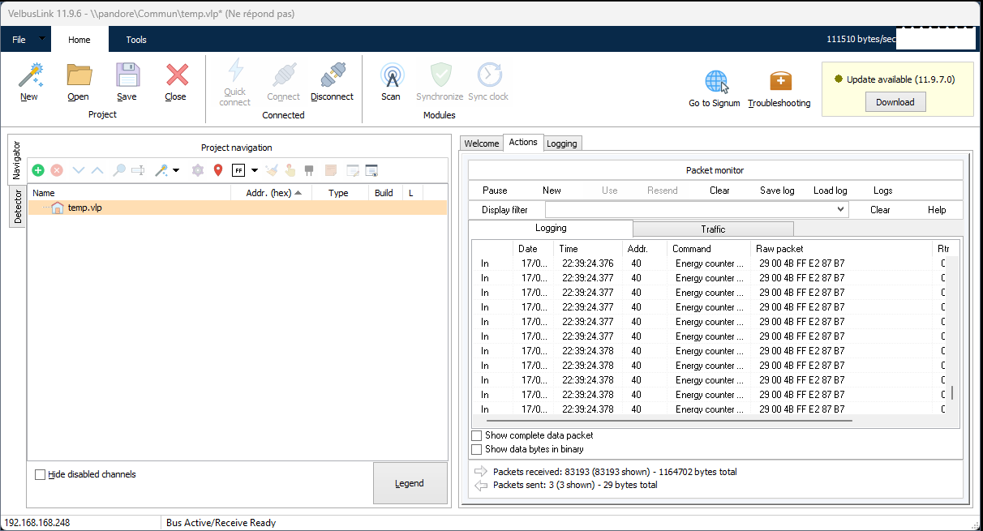Check Hide disabled channels option
The width and height of the screenshot is (983, 531).
(41, 474)
